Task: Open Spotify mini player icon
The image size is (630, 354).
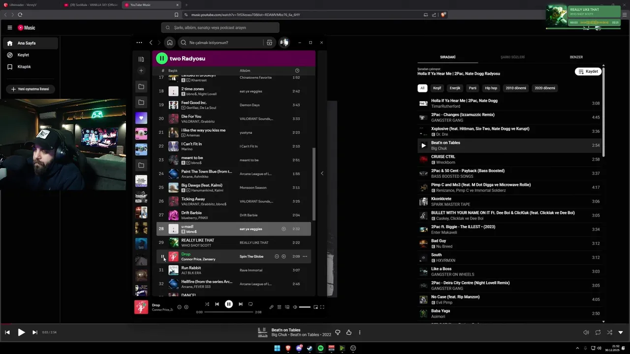Action: pyautogui.click(x=315, y=307)
